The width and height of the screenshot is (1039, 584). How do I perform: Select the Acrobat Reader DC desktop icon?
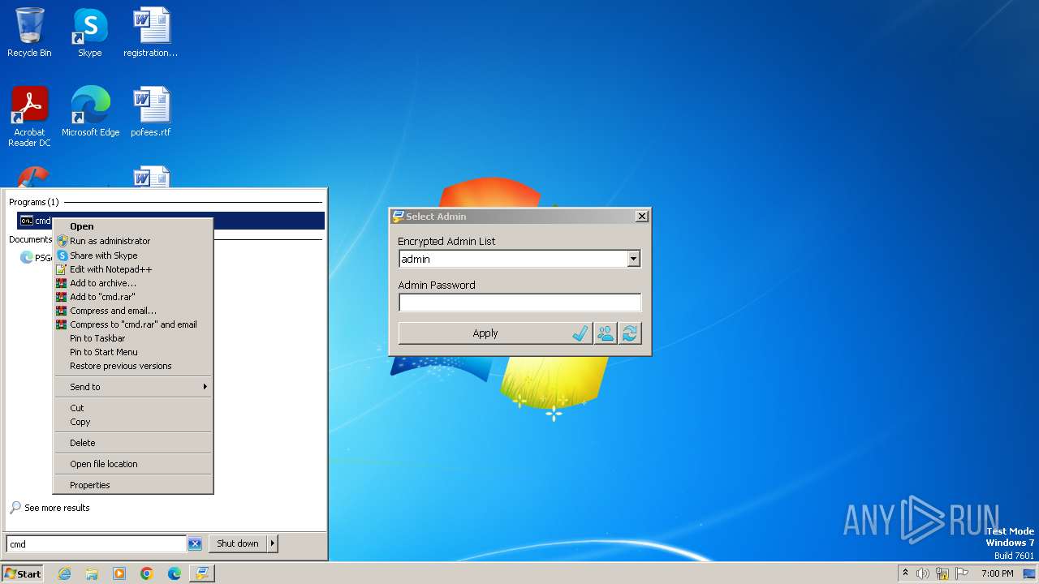click(x=29, y=117)
